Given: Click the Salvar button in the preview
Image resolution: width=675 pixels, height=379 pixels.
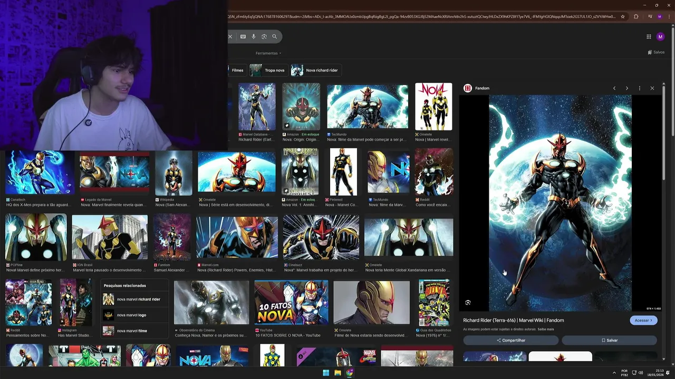Looking at the screenshot, I should click(609, 340).
